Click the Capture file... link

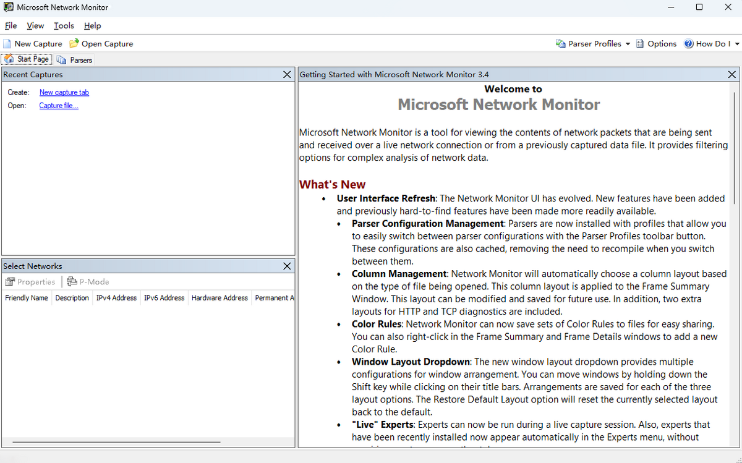(x=59, y=106)
